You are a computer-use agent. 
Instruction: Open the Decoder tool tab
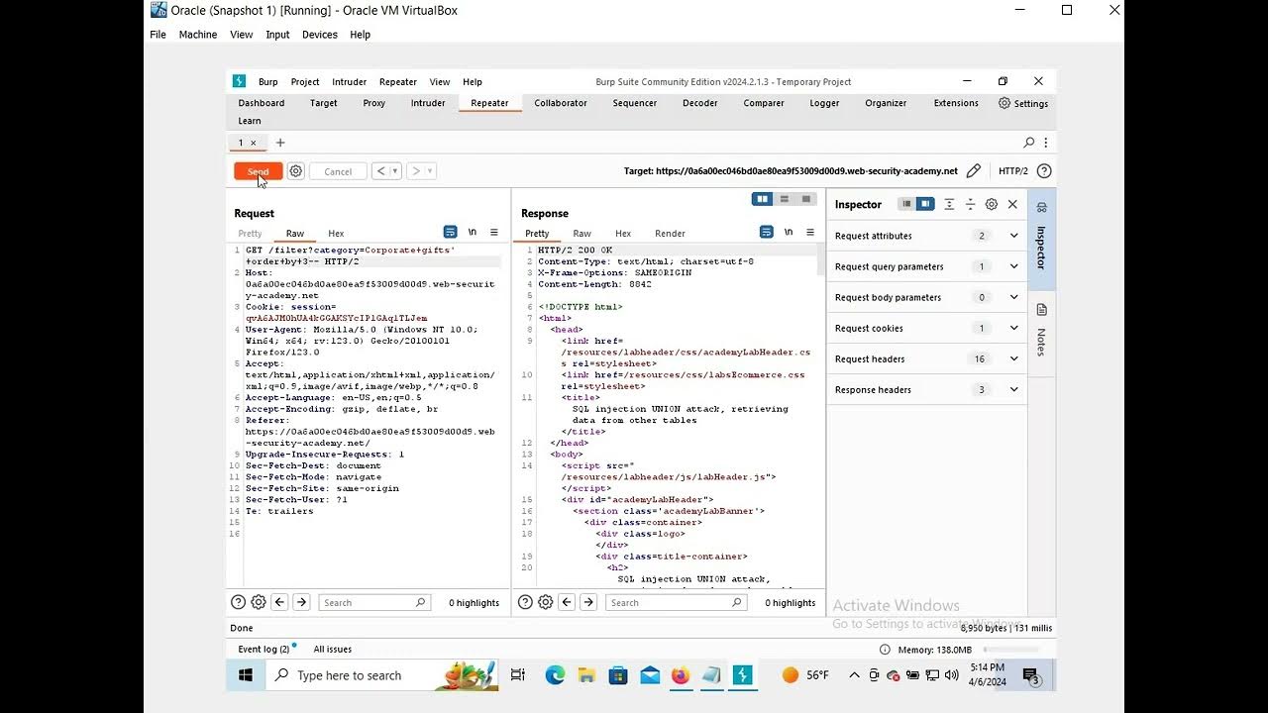[x=699, y=103]
